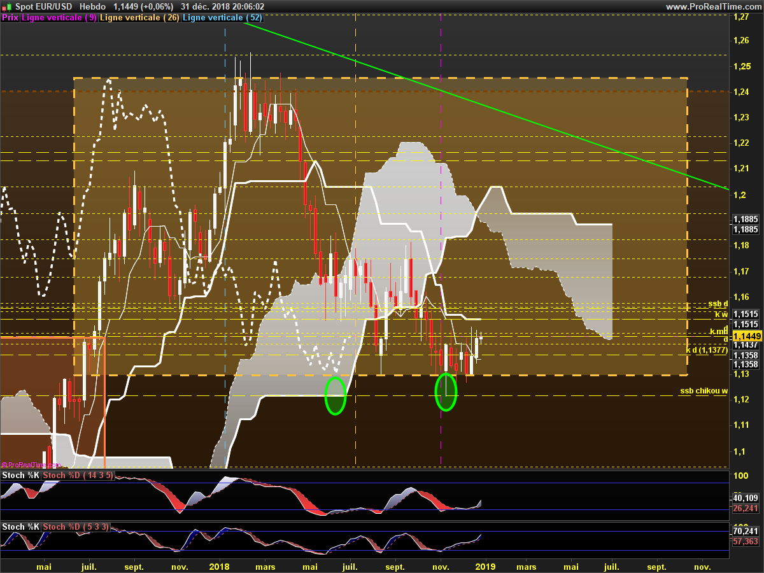Click the ssb d level label
Viewport: 764px width, 573px height.
tap(718, 304)
